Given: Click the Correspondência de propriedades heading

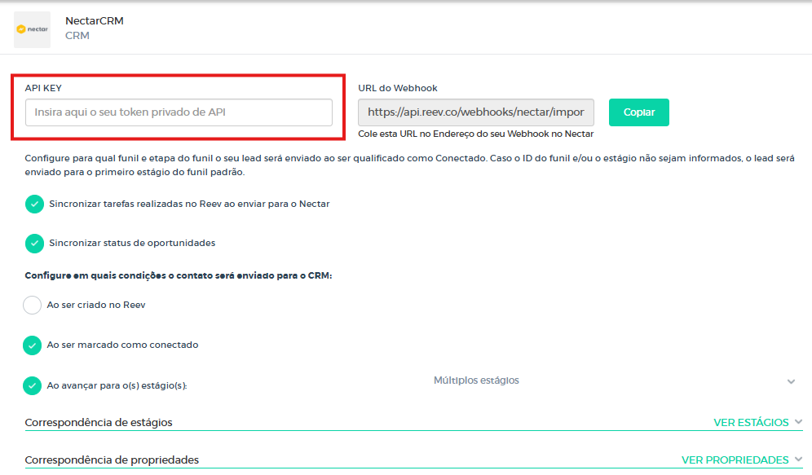Looking at the screenshot, I should [x=112, y=460].
